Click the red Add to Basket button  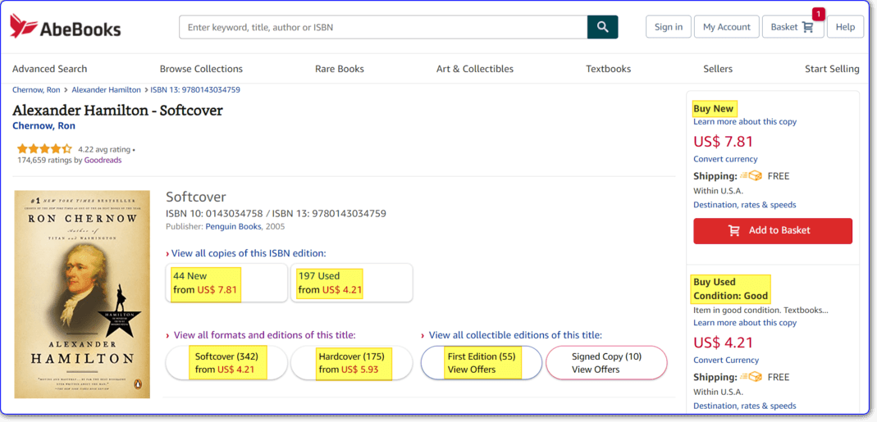pyautogui.click(x=773, y=230)
